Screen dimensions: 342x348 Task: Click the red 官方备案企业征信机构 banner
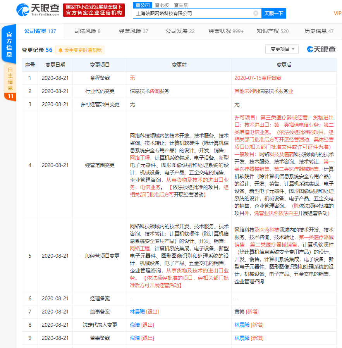[x=94, y=10]
